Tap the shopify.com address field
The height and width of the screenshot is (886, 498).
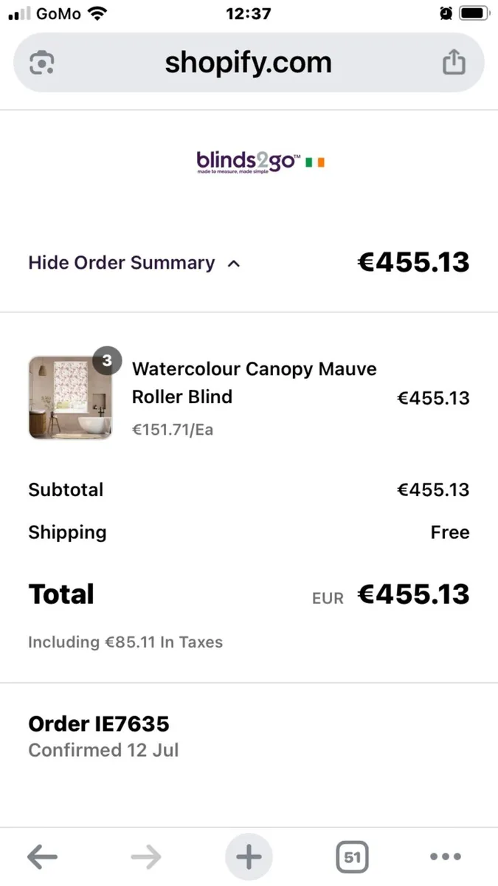pos(249,63)
